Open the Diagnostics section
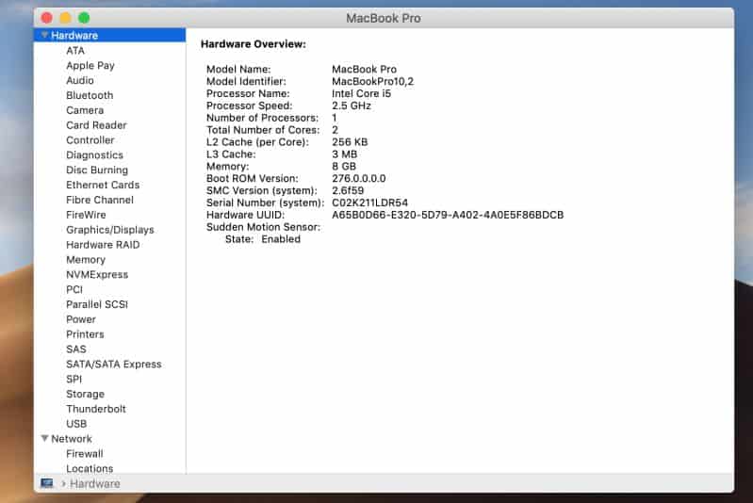753x503 pixels. pos(94,155)
